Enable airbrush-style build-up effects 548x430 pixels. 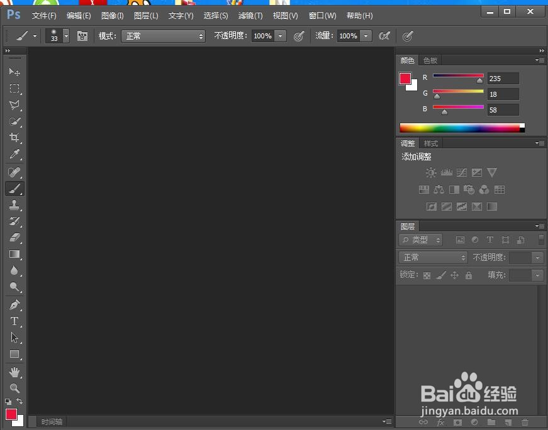coord(384,36)
